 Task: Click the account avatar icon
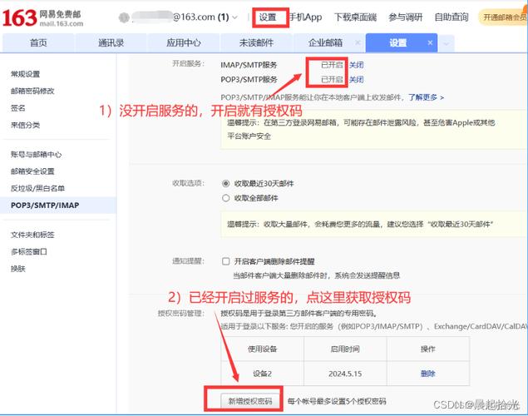[124, 17]
